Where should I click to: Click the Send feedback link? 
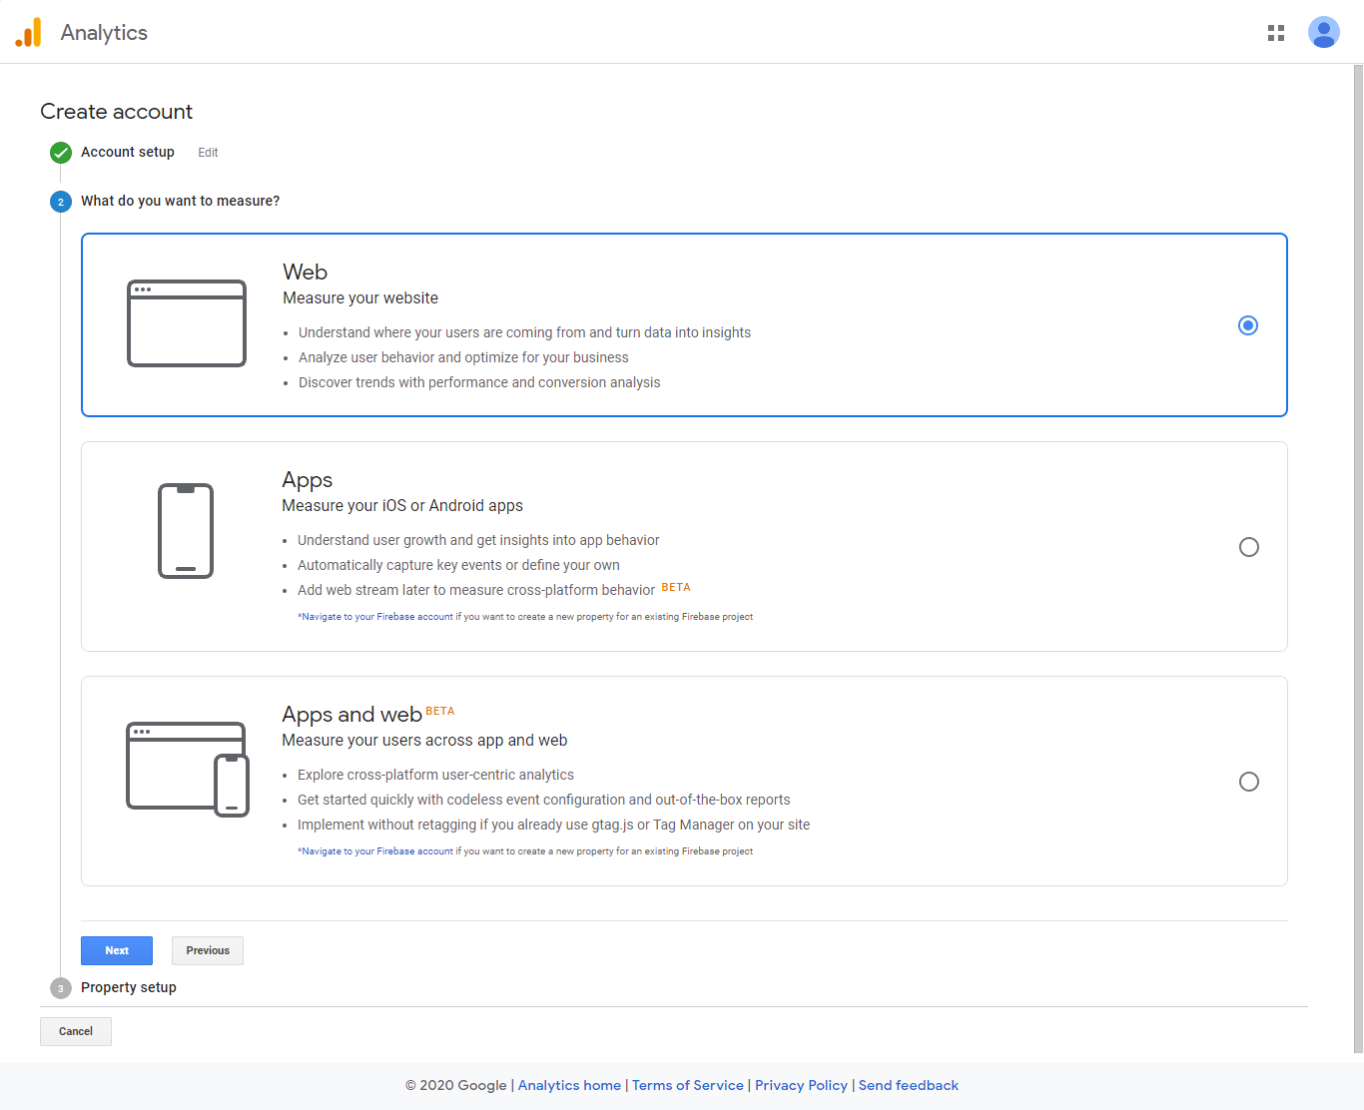click(909, 1085)
